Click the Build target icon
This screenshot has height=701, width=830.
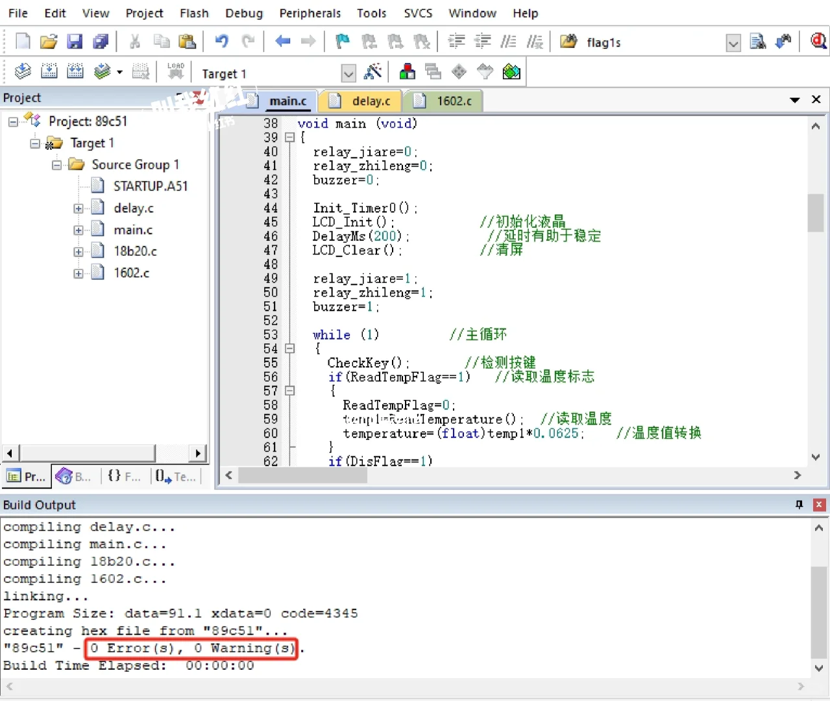tap(49, 72)
